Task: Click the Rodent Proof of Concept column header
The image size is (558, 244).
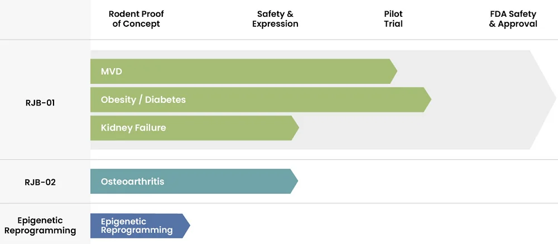Action: pyautogui.click(x=136, y=19)
